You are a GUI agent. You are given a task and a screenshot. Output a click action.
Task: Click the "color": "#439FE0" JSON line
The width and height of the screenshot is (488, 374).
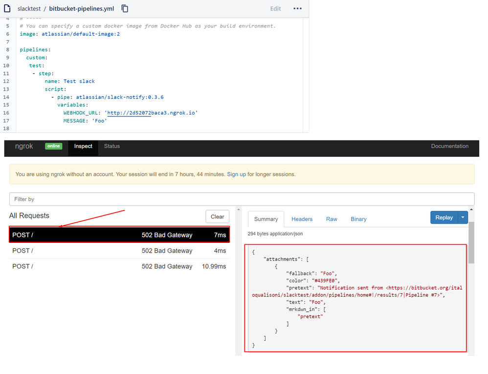coord(313,281)
